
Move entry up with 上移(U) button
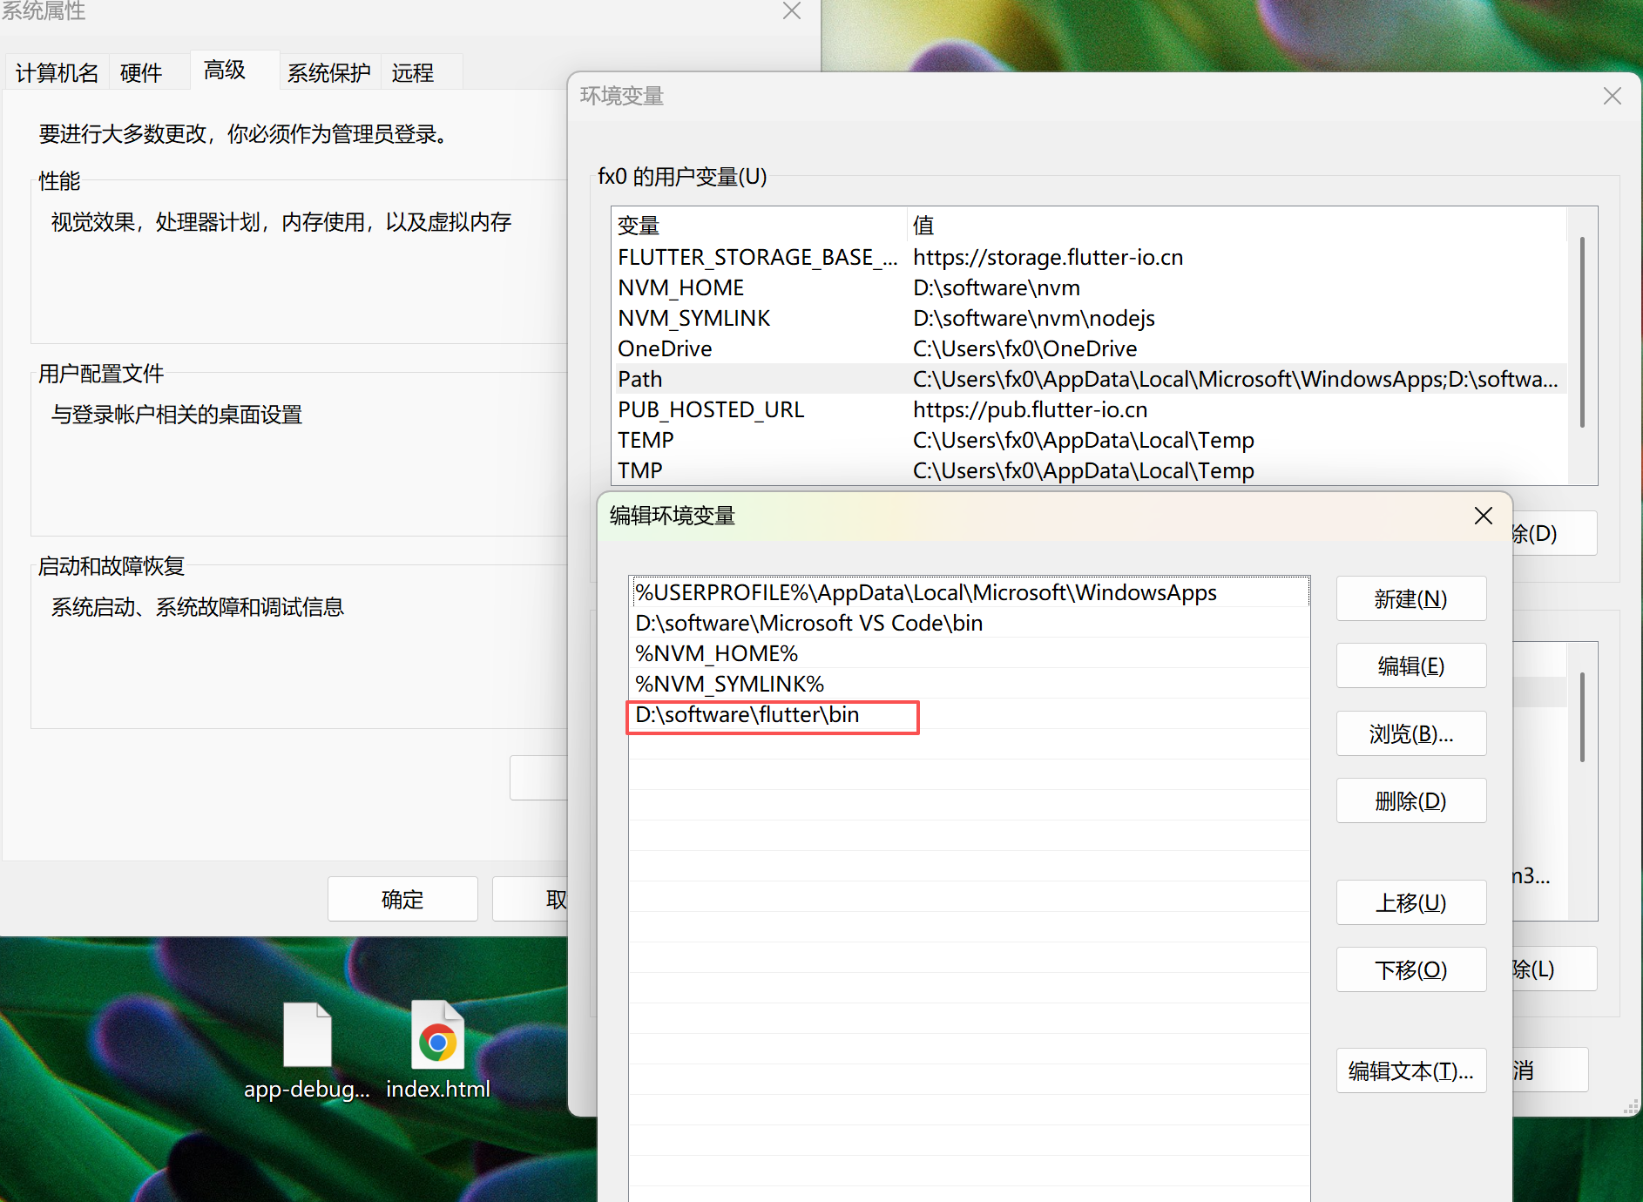coord(1410,902)
